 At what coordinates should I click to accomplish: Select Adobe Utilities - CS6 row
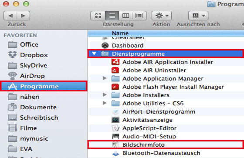click(x=166, y=103)
